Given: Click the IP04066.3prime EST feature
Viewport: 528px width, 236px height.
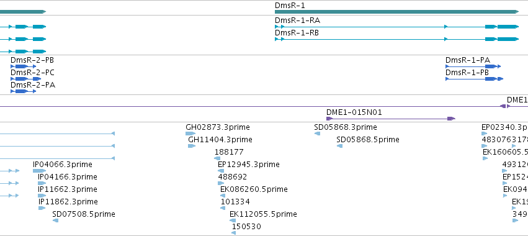Looking at the screenshot, I should pyautogui.click(x=39, y=171).
